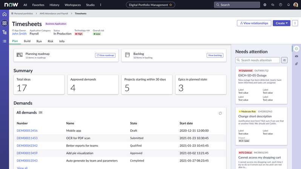Open demand DEM00042342 link
301x169 pixels.
click(x=27, y=146)
